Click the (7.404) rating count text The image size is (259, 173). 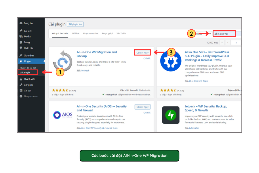click(73, 91)
